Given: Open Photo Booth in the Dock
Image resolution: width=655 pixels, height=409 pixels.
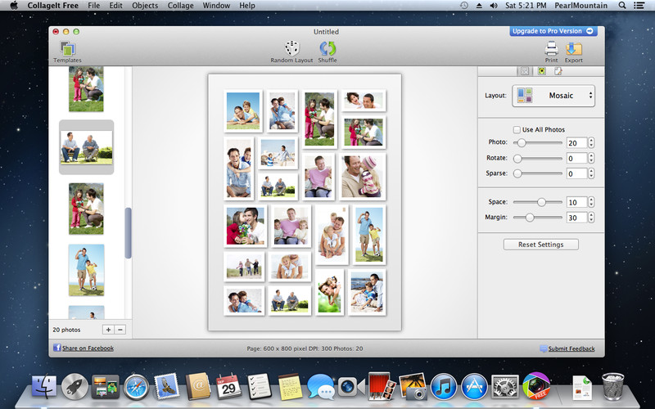Looking at the screenshot, I should coord(382,386).
